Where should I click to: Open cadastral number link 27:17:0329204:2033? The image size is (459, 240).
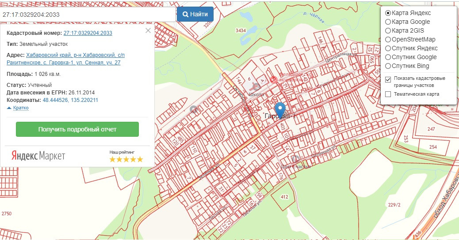click(88, 33)
